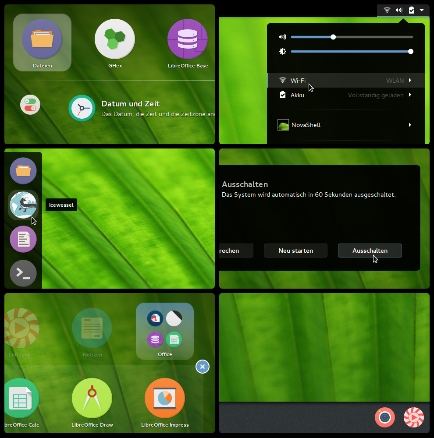
Task: Expand the Akku battery submenu arrow
Action: 410,95
